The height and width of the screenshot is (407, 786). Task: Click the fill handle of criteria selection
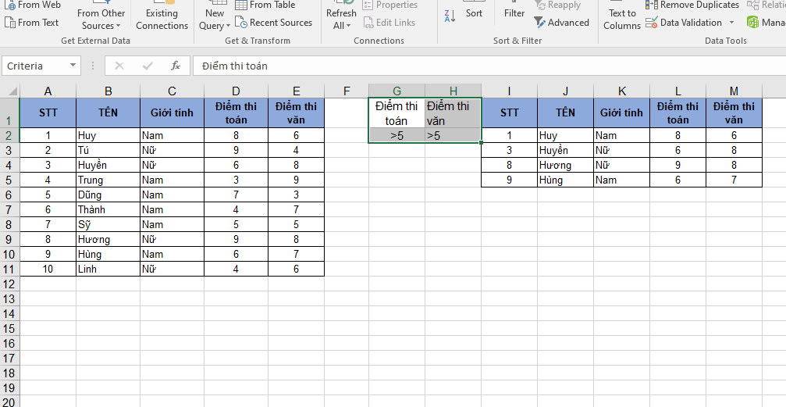(x=482, y=143)
